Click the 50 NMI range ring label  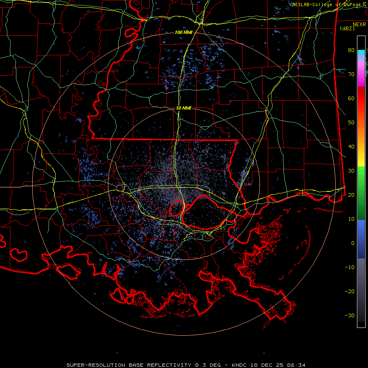pos(184,108)
